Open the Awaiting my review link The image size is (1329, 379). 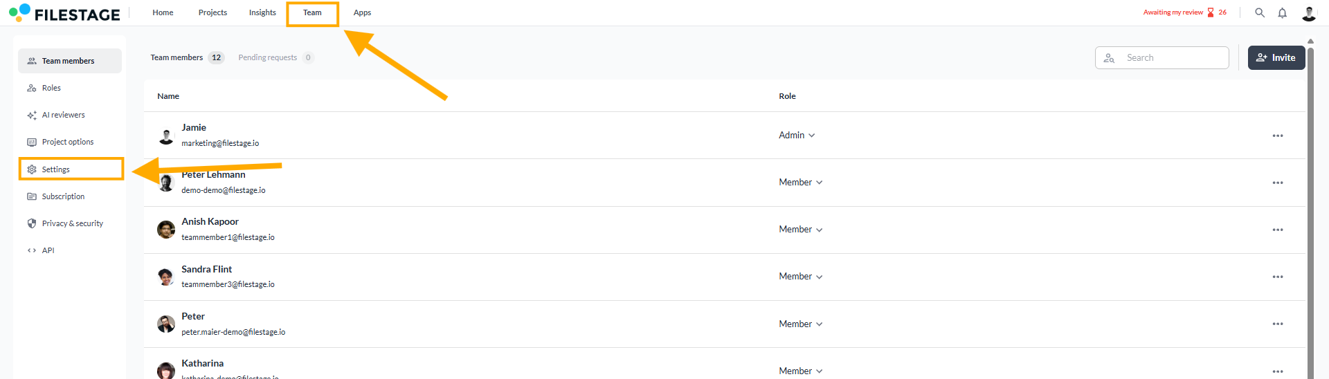[x=1173, y=12]
